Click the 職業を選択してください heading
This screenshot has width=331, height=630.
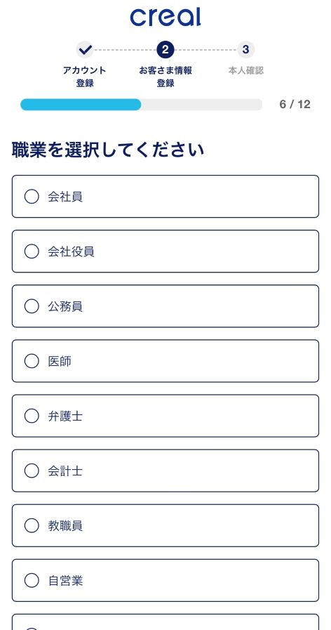108,150
